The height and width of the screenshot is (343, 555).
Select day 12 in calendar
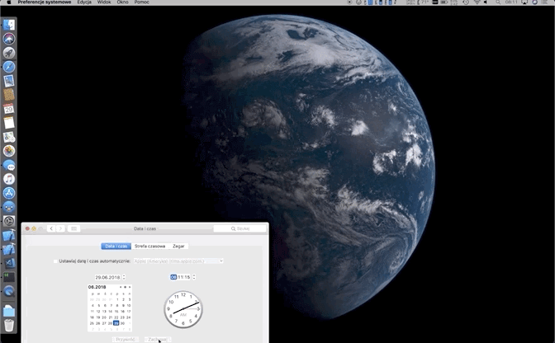[x=98, y=312]
